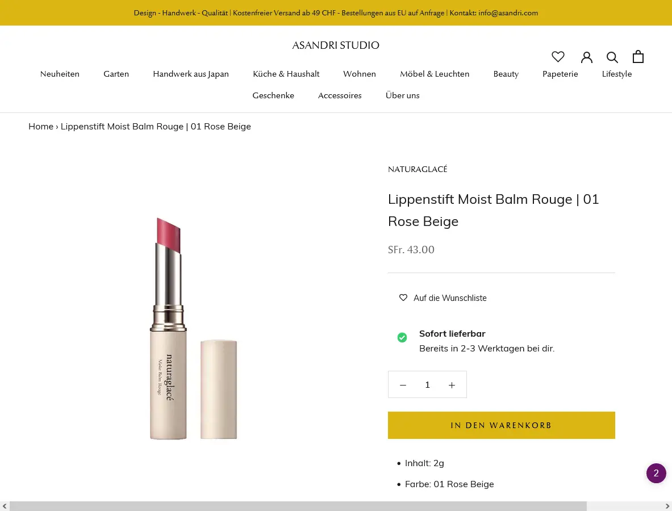Open the wishlist heart icon in header
Screen dimensions: 672x511
click(558, 57)
